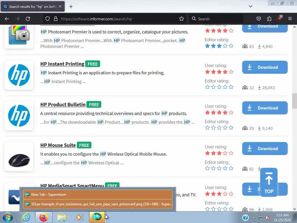297x223 pixels.
Task: Click the scrollbar down arrow
Action: [x=294, y=209]
